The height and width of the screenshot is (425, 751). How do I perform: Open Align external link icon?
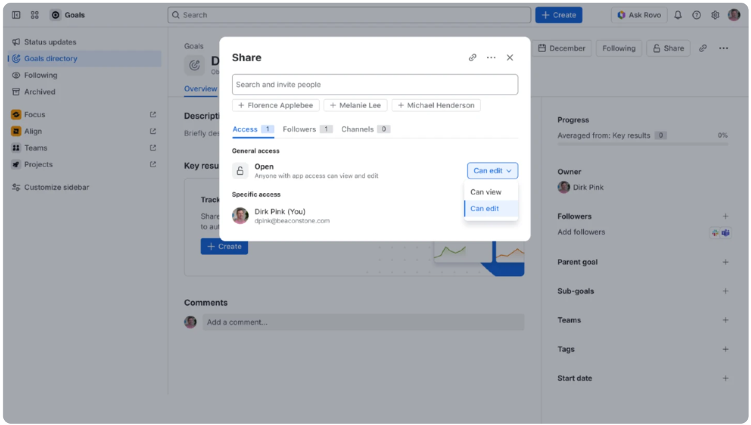click(x=153, y=131)
